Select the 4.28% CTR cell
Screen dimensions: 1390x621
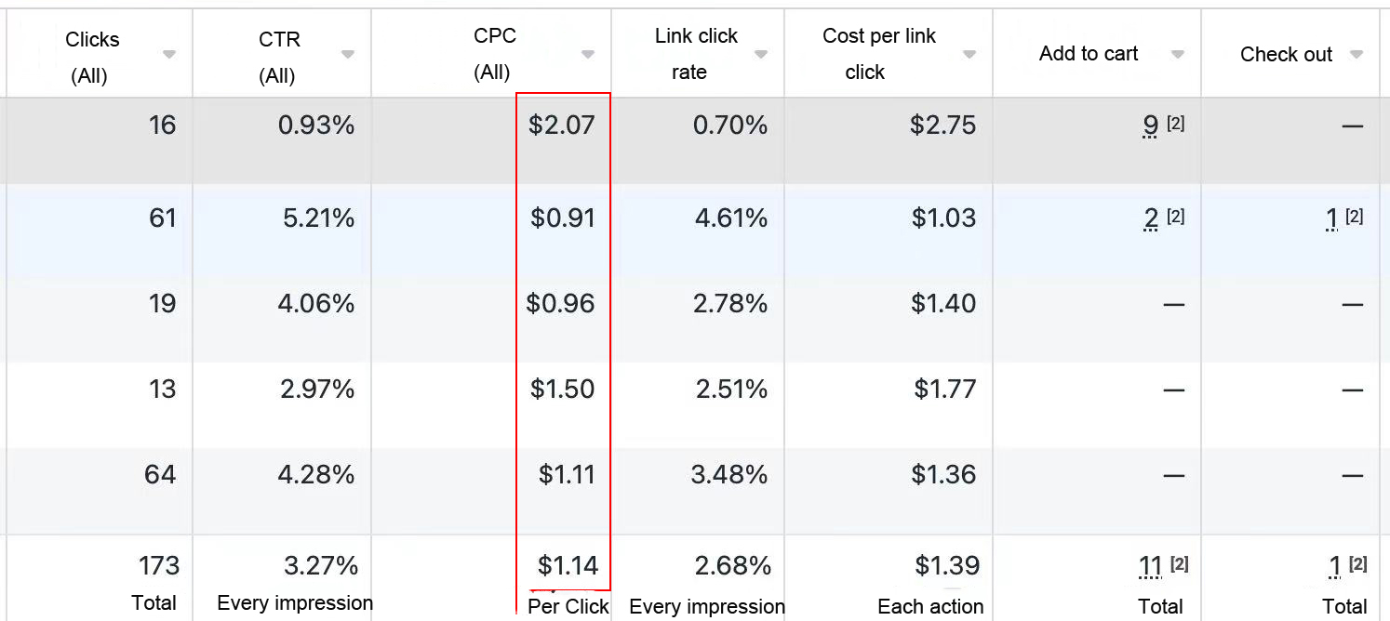316,475
